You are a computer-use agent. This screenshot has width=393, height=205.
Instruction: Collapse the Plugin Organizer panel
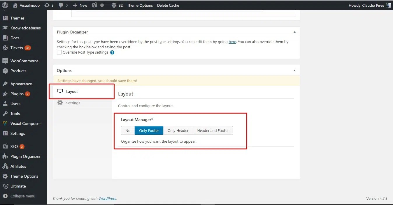coord(294,32)
